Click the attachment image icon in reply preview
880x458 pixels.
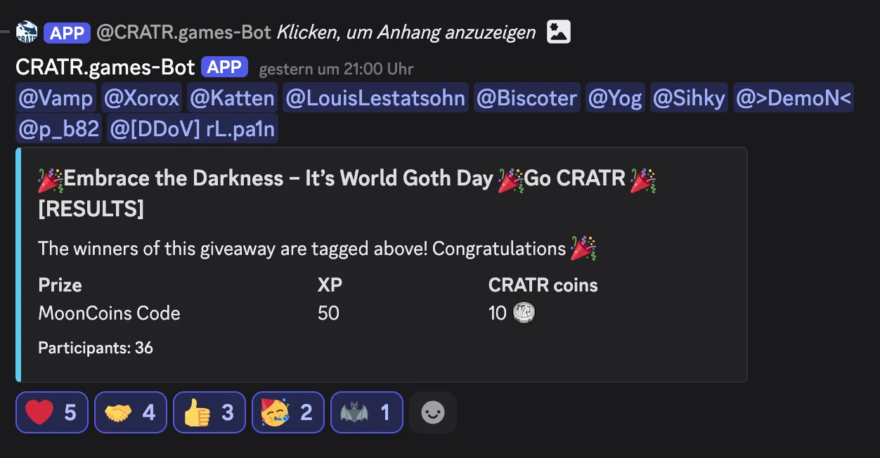pos(559,32)
